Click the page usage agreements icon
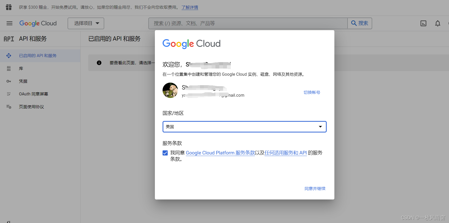Image resolution: width=449 pixels, height=223 pixels. pyautogui.click(x=9, y=107)
